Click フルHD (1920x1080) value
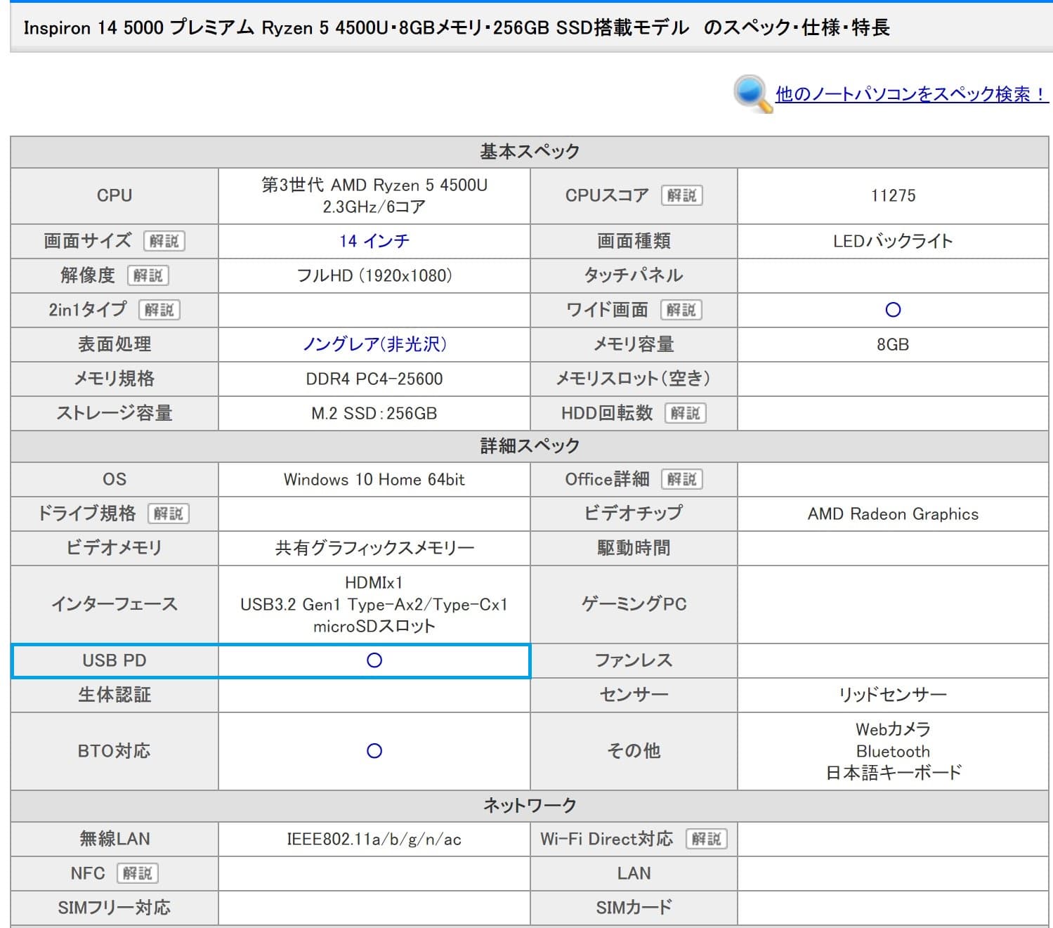The height and width of the screenshot is (928, 1053). click(x=374, y=275)
